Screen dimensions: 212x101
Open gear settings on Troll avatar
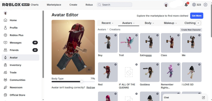(136, 35)
